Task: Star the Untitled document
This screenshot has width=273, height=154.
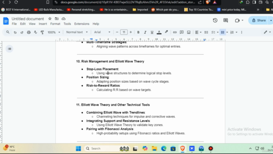Action: pos(50,19)
